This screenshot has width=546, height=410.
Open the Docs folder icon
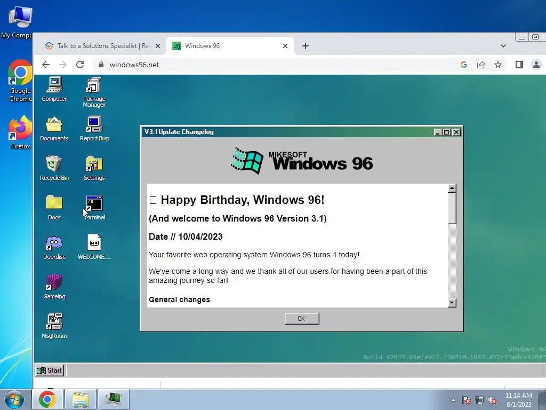tap(54, 208)
